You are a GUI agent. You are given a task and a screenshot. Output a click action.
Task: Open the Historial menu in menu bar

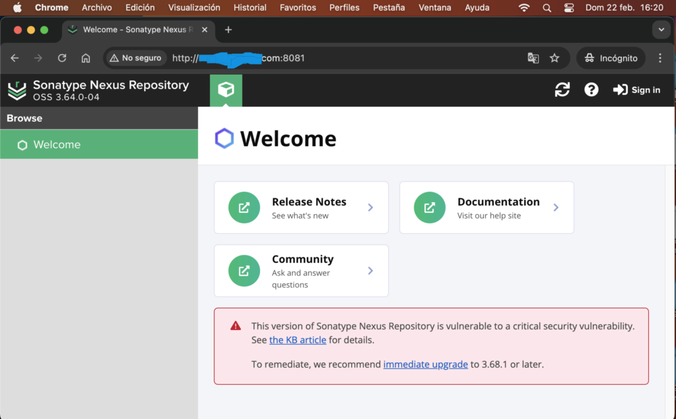[x=250, y=8]
